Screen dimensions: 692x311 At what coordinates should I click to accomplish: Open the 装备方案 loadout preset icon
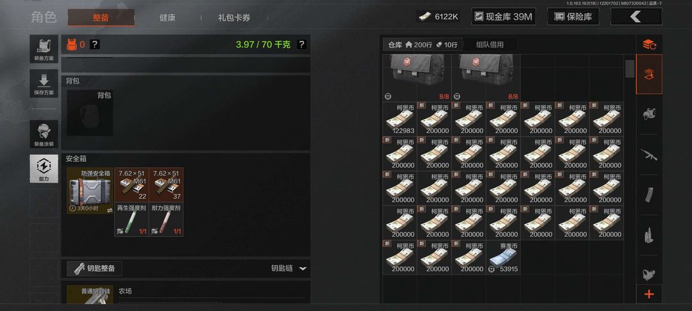(44, 49)
